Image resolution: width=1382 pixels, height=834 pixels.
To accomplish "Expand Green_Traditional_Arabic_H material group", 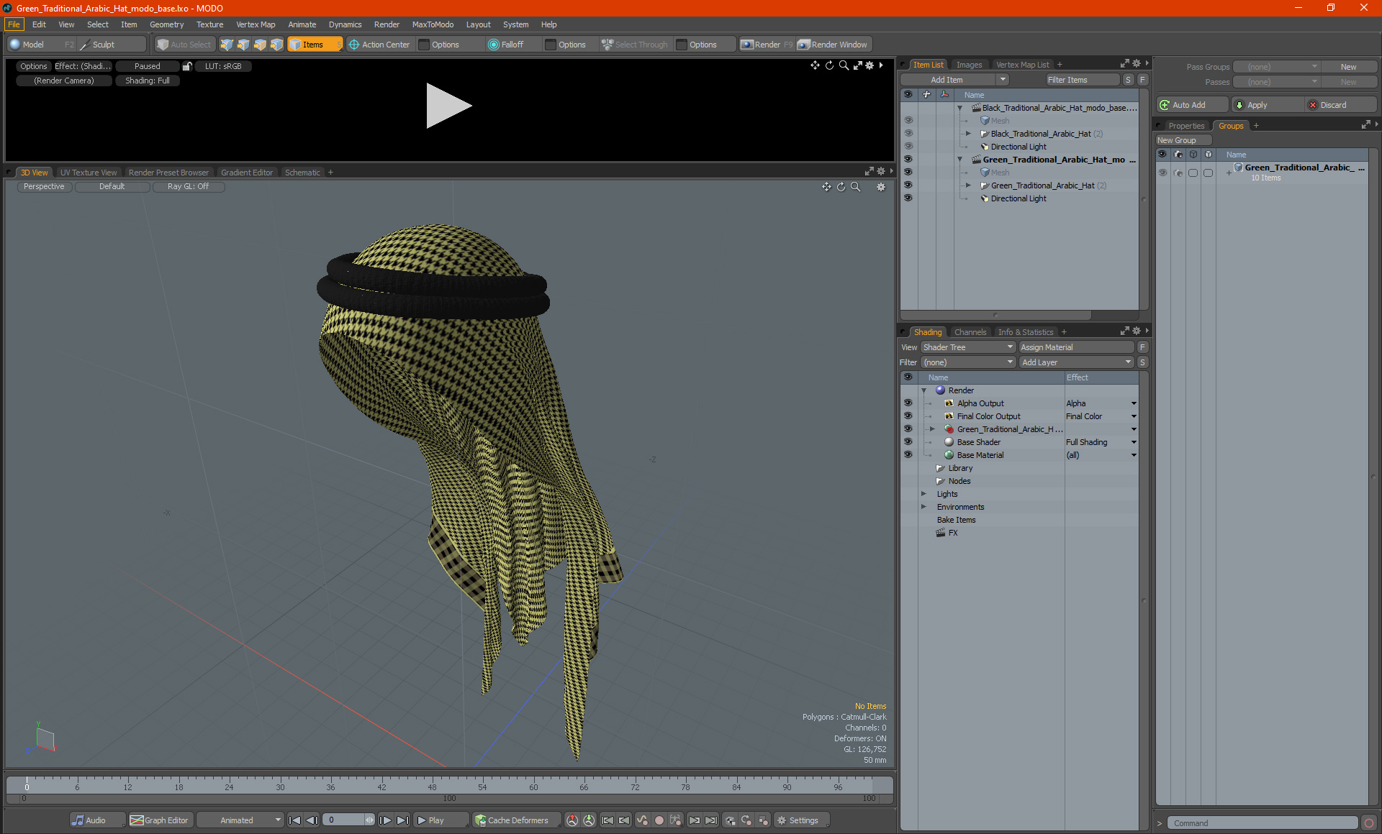I will pos(932,429).
